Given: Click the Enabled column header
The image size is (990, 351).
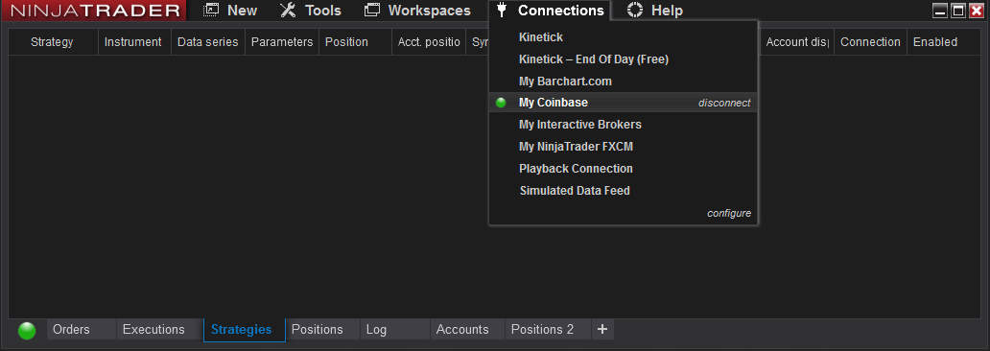Looking at the screenshot, I should (945, 41).
